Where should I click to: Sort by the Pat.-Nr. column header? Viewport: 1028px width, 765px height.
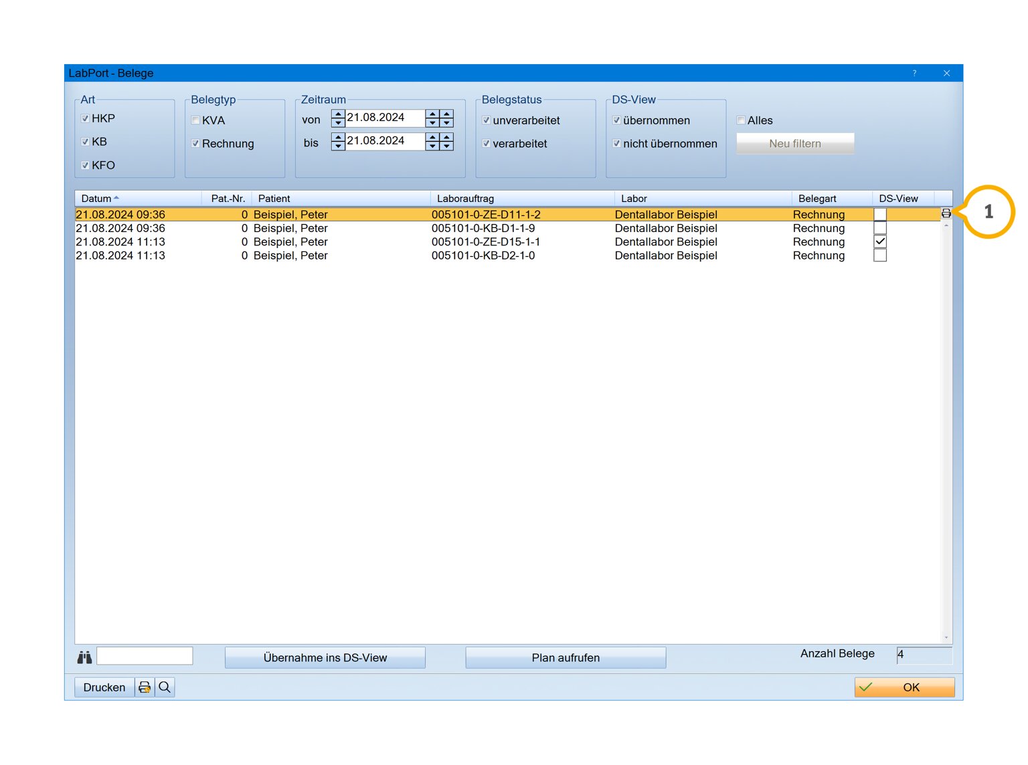click(227, 199)
